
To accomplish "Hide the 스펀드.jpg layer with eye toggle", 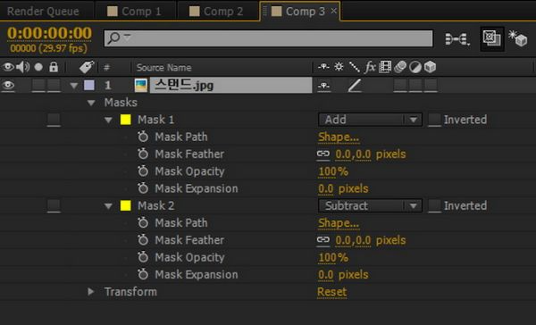I will (x=8, y=85).
